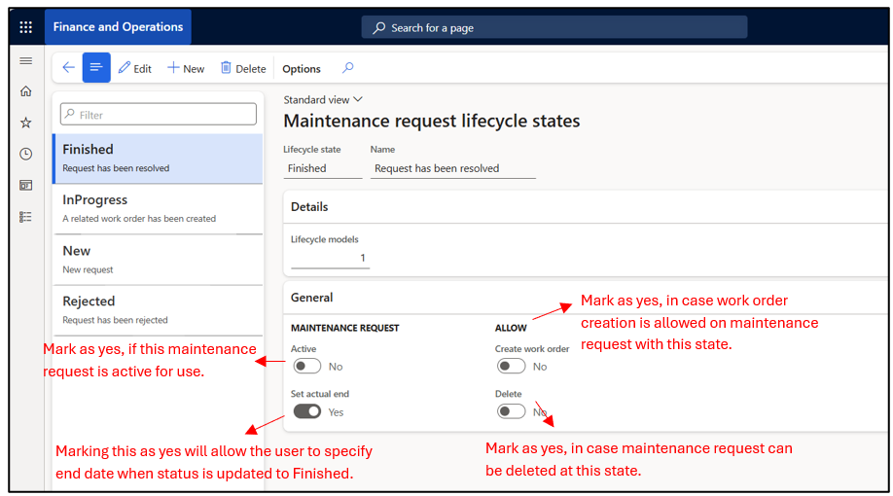Click the page title Maintenance request lifecycle states
Screen dimensions: 893x496
[432, 121]
